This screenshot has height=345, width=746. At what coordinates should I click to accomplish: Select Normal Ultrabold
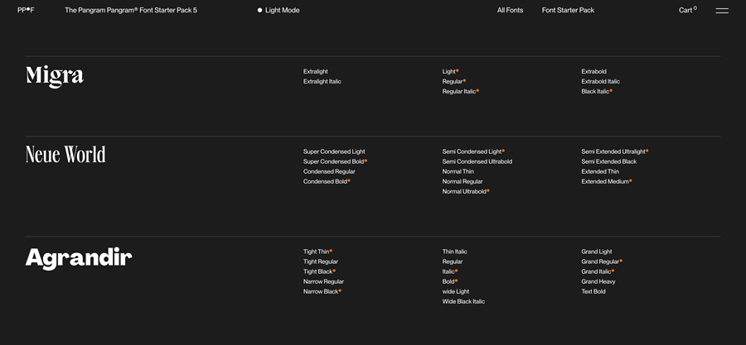pyautogui.click(x=464, y=192)
